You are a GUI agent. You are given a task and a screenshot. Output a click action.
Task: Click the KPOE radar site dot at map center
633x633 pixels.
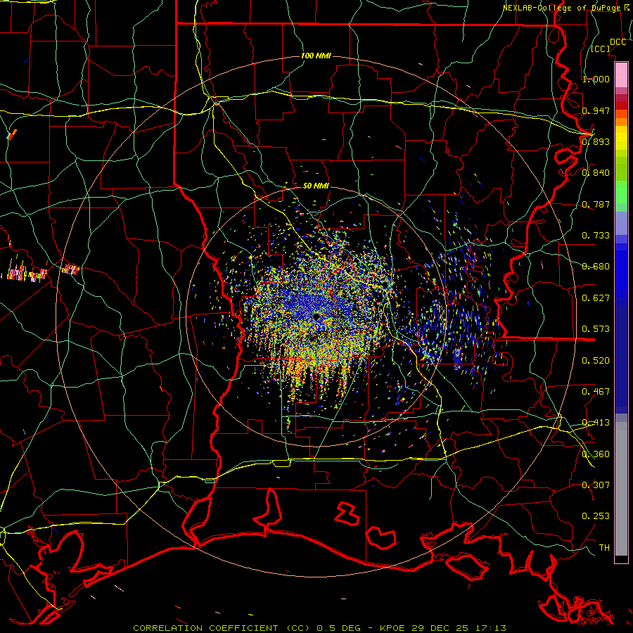click(x=316, y=316)
